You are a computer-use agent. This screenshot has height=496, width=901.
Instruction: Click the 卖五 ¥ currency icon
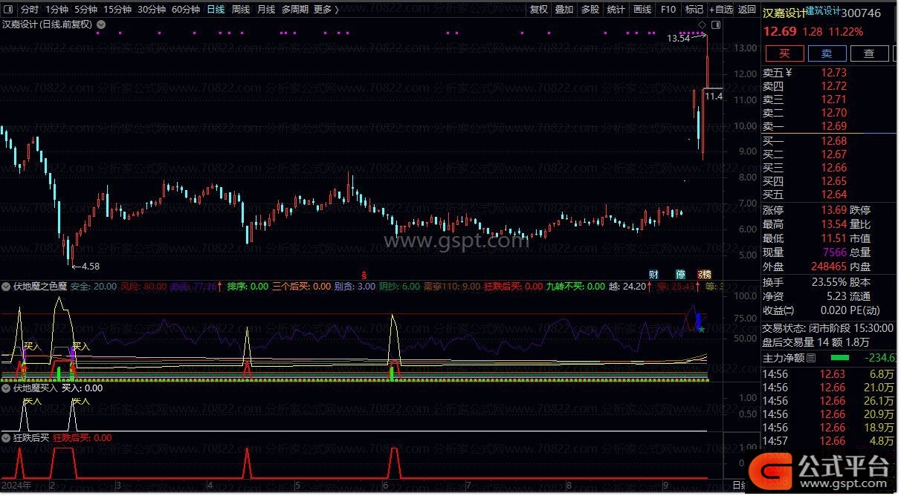[x=789, y=73]
